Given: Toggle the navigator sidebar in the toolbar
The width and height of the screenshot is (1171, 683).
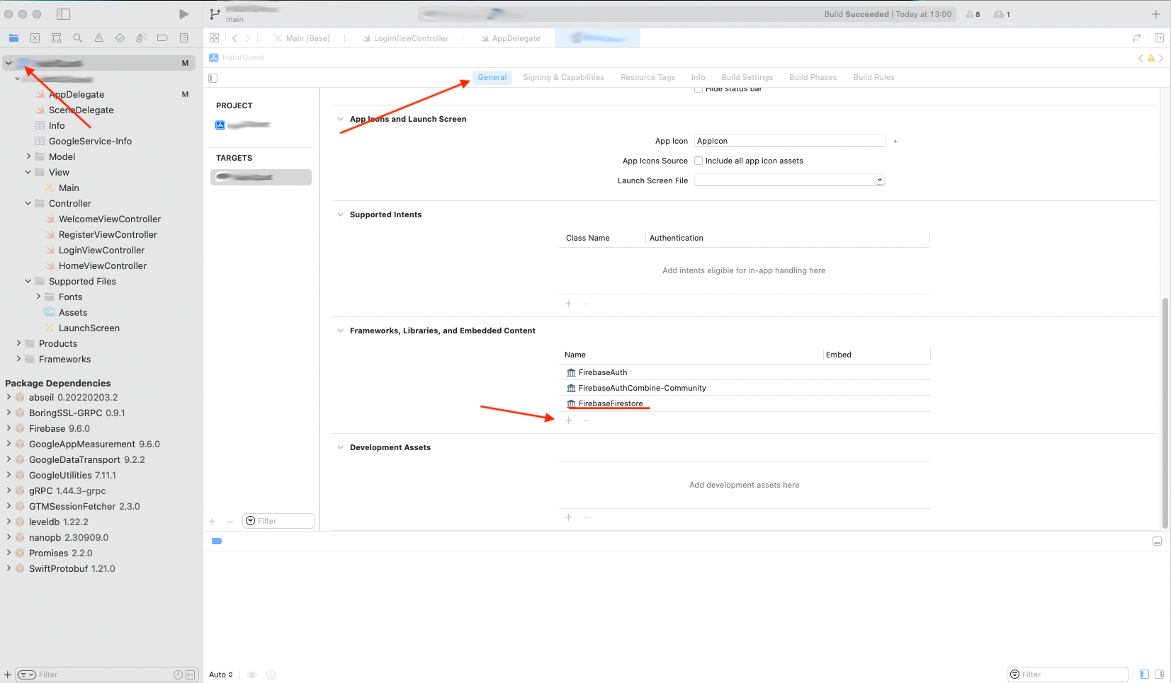Looking at the screenshot, I should [x=63, y=14].
